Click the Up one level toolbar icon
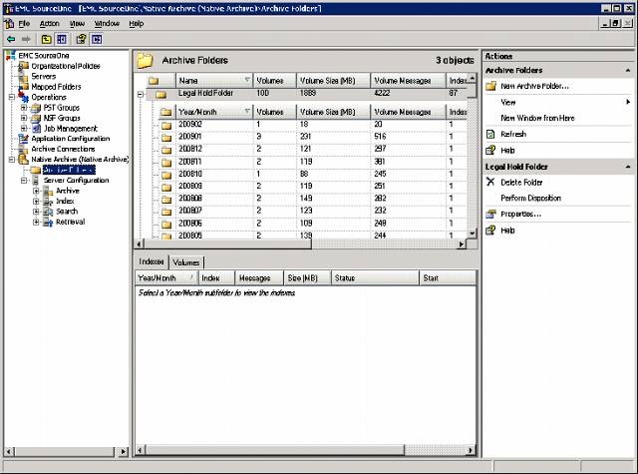Screen dimensions: 638x474 [47, 39]
